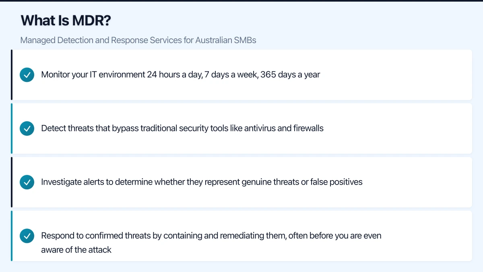This screenshot has width=483, height=272.
Task: Click the Investigate alerts to determine text
Action: coord(201,182)
